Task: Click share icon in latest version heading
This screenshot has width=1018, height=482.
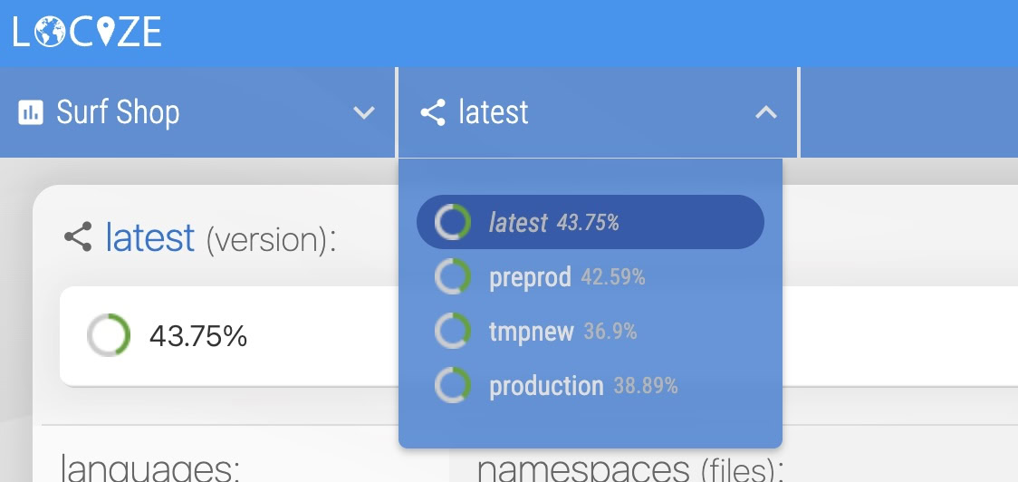Action: tap(78, 238)
